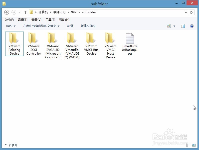The height and width of the screenshot is (150, 199).
Task: Select the VMware VMCI Bus Device folder
Action: pyautogui.click(x=91, y=44)
